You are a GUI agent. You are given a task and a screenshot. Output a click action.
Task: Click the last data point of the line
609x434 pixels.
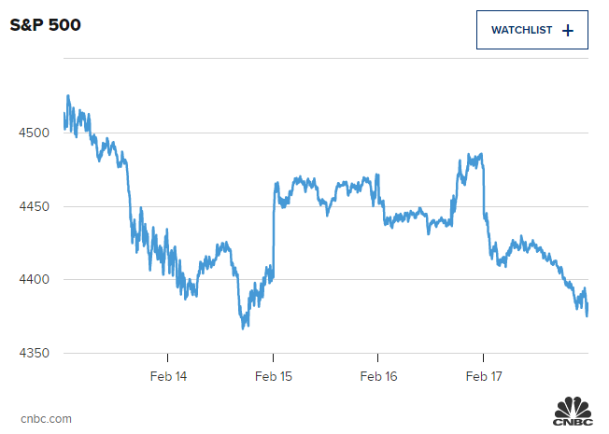[588, 315]
